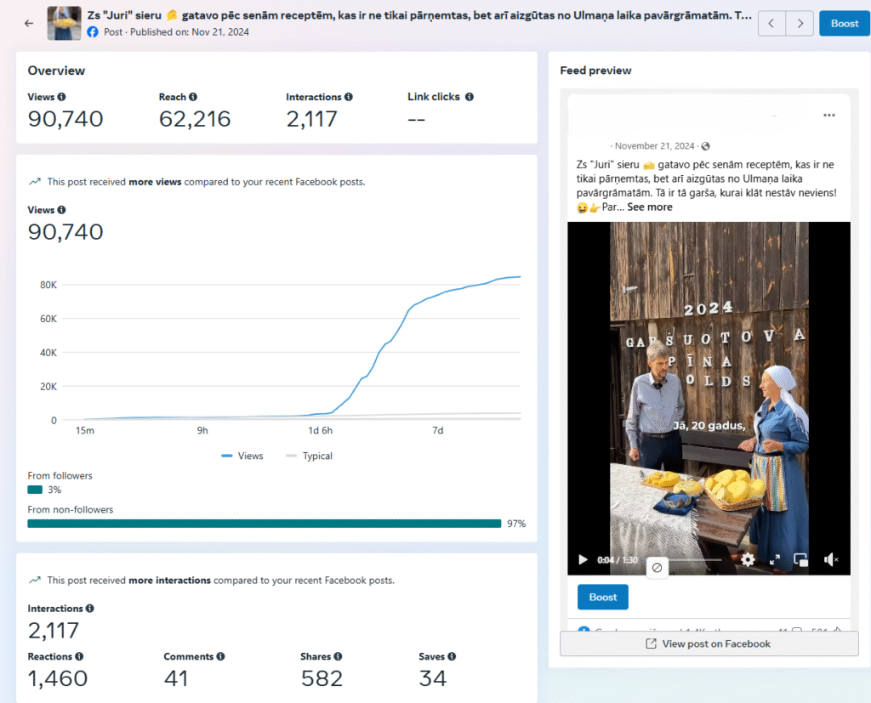The width and height of the screenshot is (871, 703).
Task: Click the Facebook logo beside Post
Action: click(x=94, y=31)
